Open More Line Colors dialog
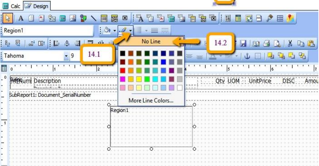319x166 pixels. coord(151,101)
